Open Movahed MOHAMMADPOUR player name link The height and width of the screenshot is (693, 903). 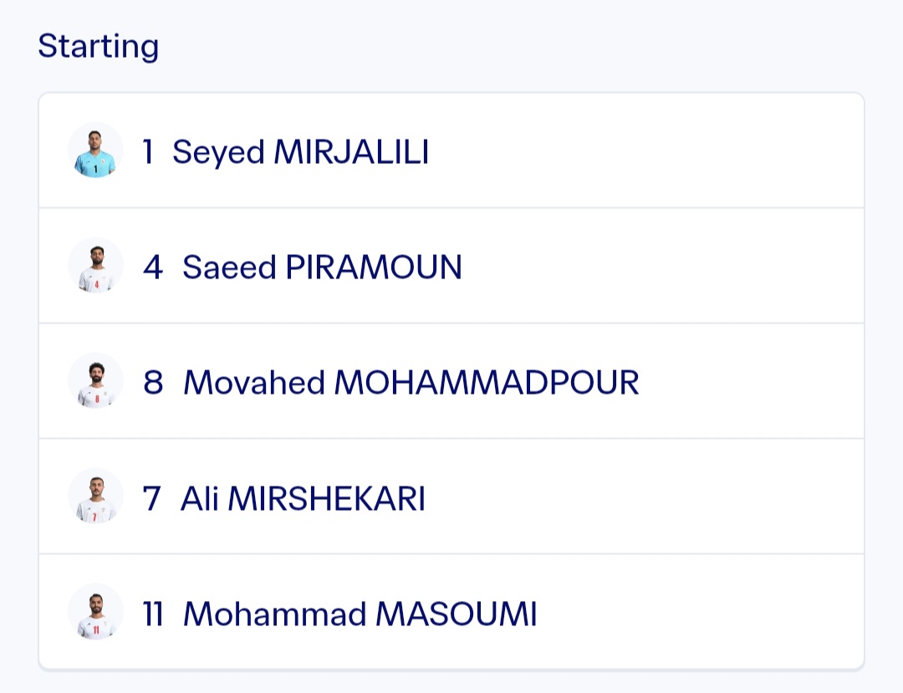tap(411, 382)
